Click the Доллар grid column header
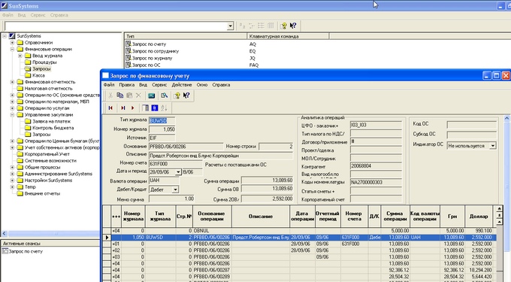This screenshot has height=282, width=511. (x=479, y=216)
